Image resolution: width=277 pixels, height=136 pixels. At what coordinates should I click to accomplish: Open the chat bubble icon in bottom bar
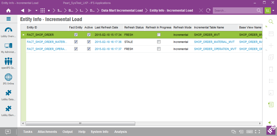8,132
